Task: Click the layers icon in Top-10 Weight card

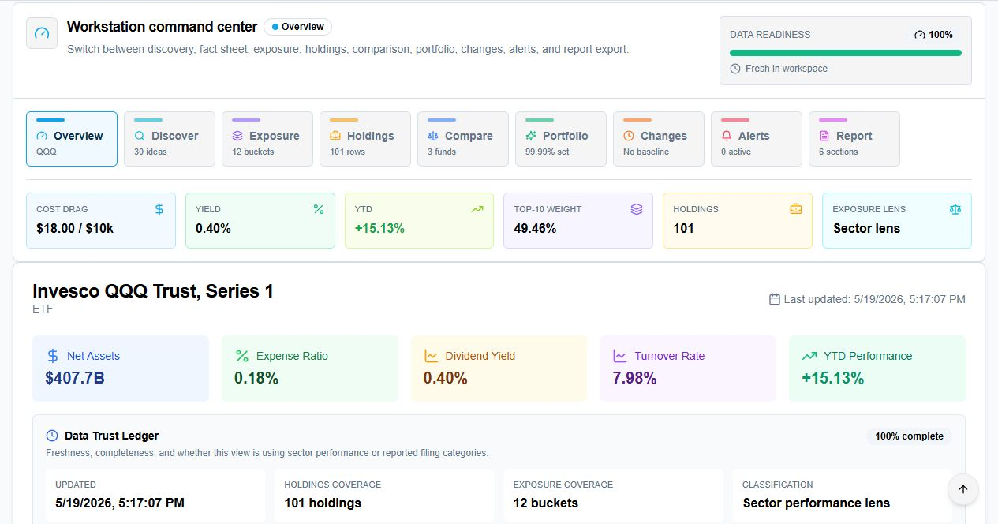Action: [637, 209]
